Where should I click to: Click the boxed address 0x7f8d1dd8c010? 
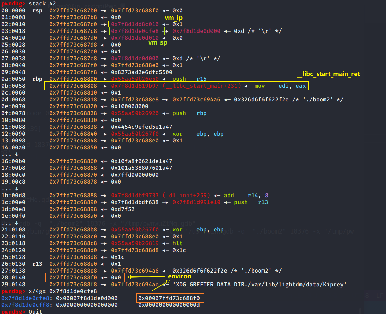point(135,24)
